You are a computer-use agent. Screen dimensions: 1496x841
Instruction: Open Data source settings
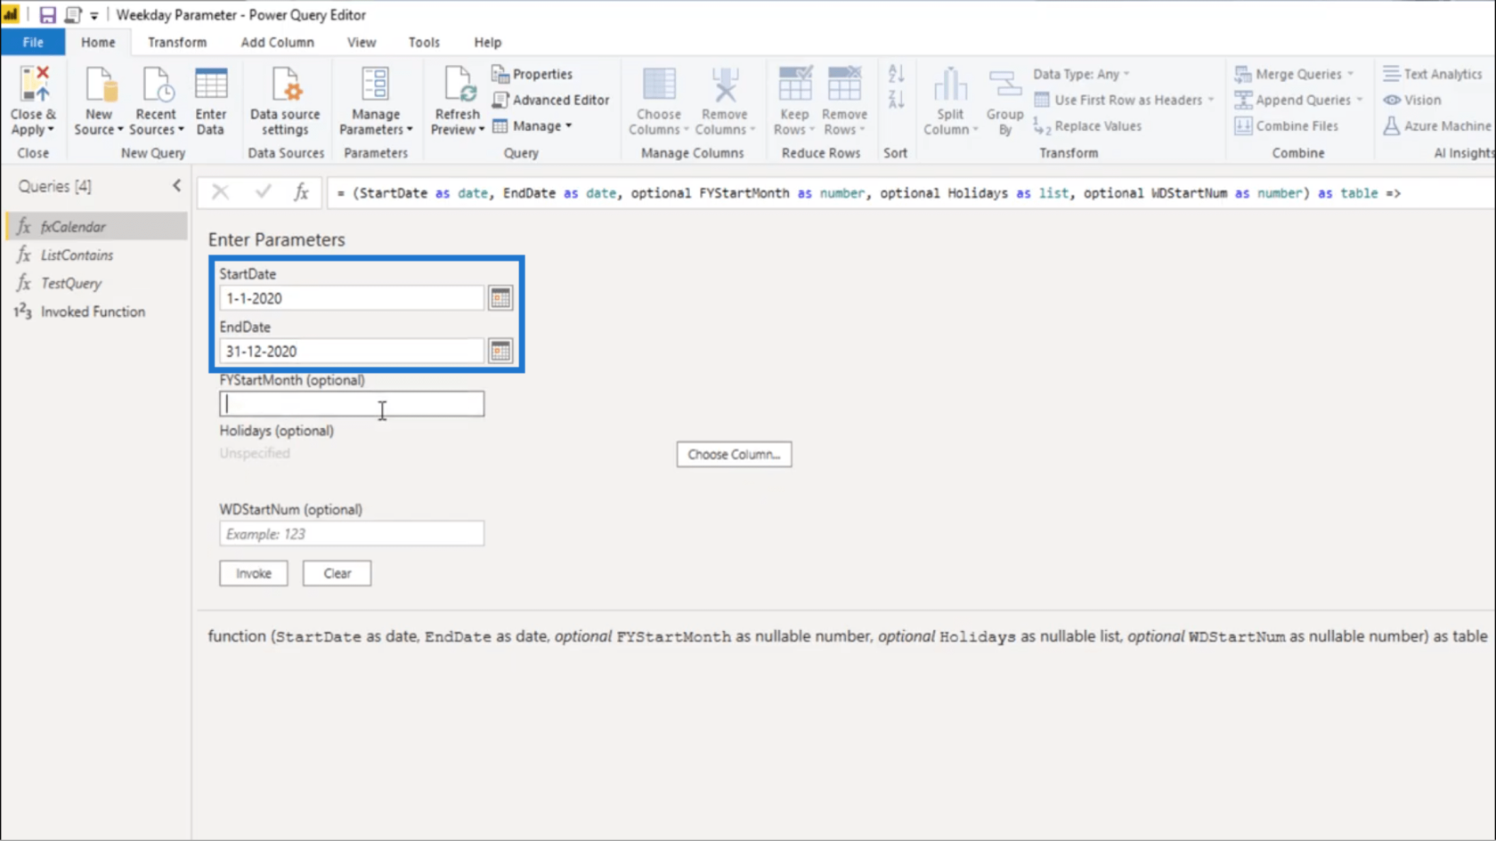click(x=285, y=101)
